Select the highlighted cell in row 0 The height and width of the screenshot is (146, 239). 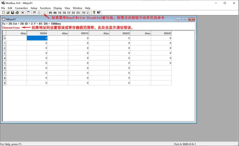coord(37,38)
